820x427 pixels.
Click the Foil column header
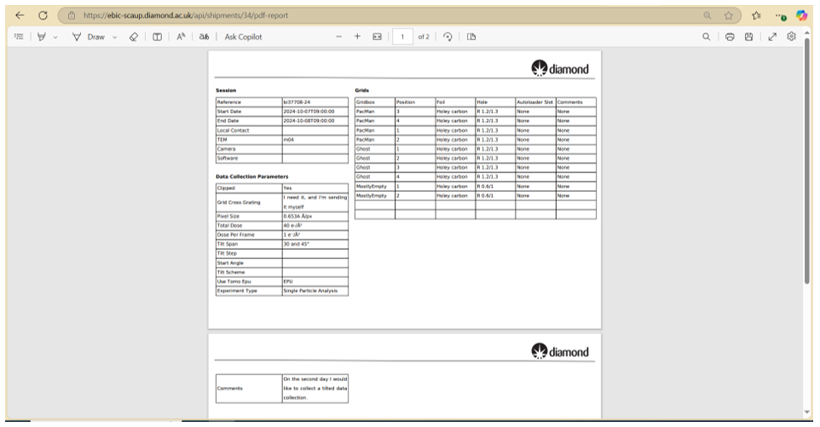pyautogui.click(x=441, y=102)
